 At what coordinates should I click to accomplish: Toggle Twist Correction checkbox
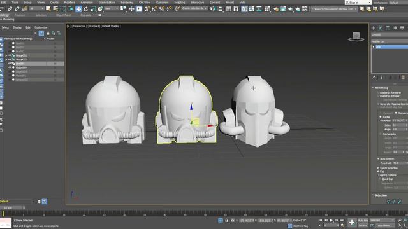point(378,168)
